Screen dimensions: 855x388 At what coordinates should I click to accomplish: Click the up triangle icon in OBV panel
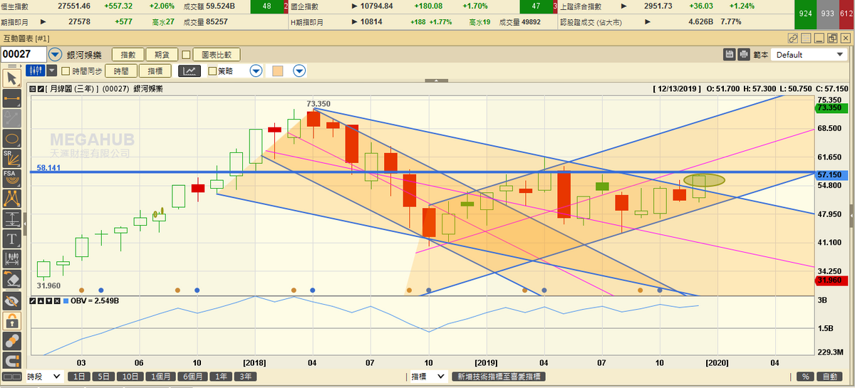(x=41, y=301)
